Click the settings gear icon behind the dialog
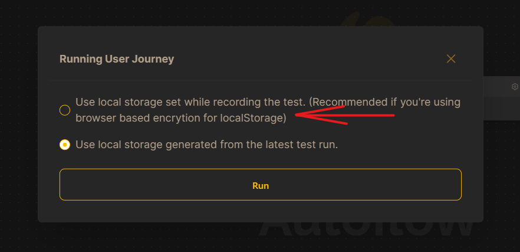The image size is (520, 252). point(515,87)
